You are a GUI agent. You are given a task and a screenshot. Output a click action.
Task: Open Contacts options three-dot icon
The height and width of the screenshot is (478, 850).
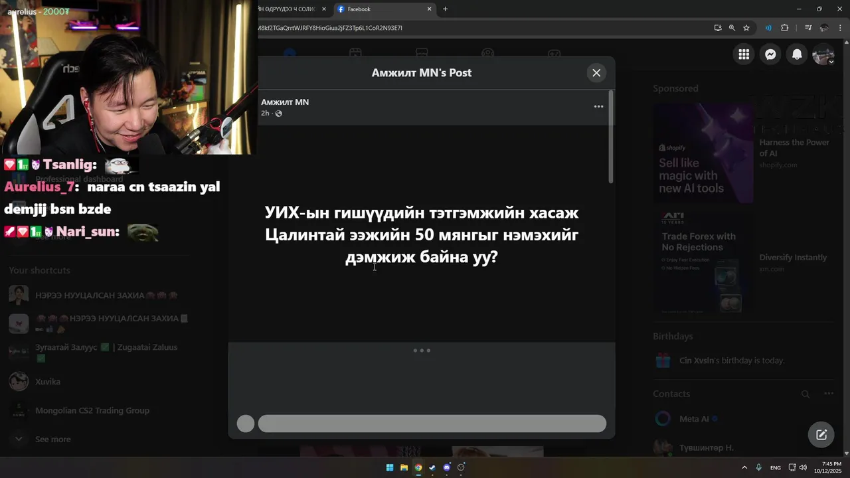tap(829, 394)
